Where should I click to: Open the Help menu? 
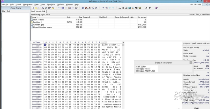(x=76, y=5)
